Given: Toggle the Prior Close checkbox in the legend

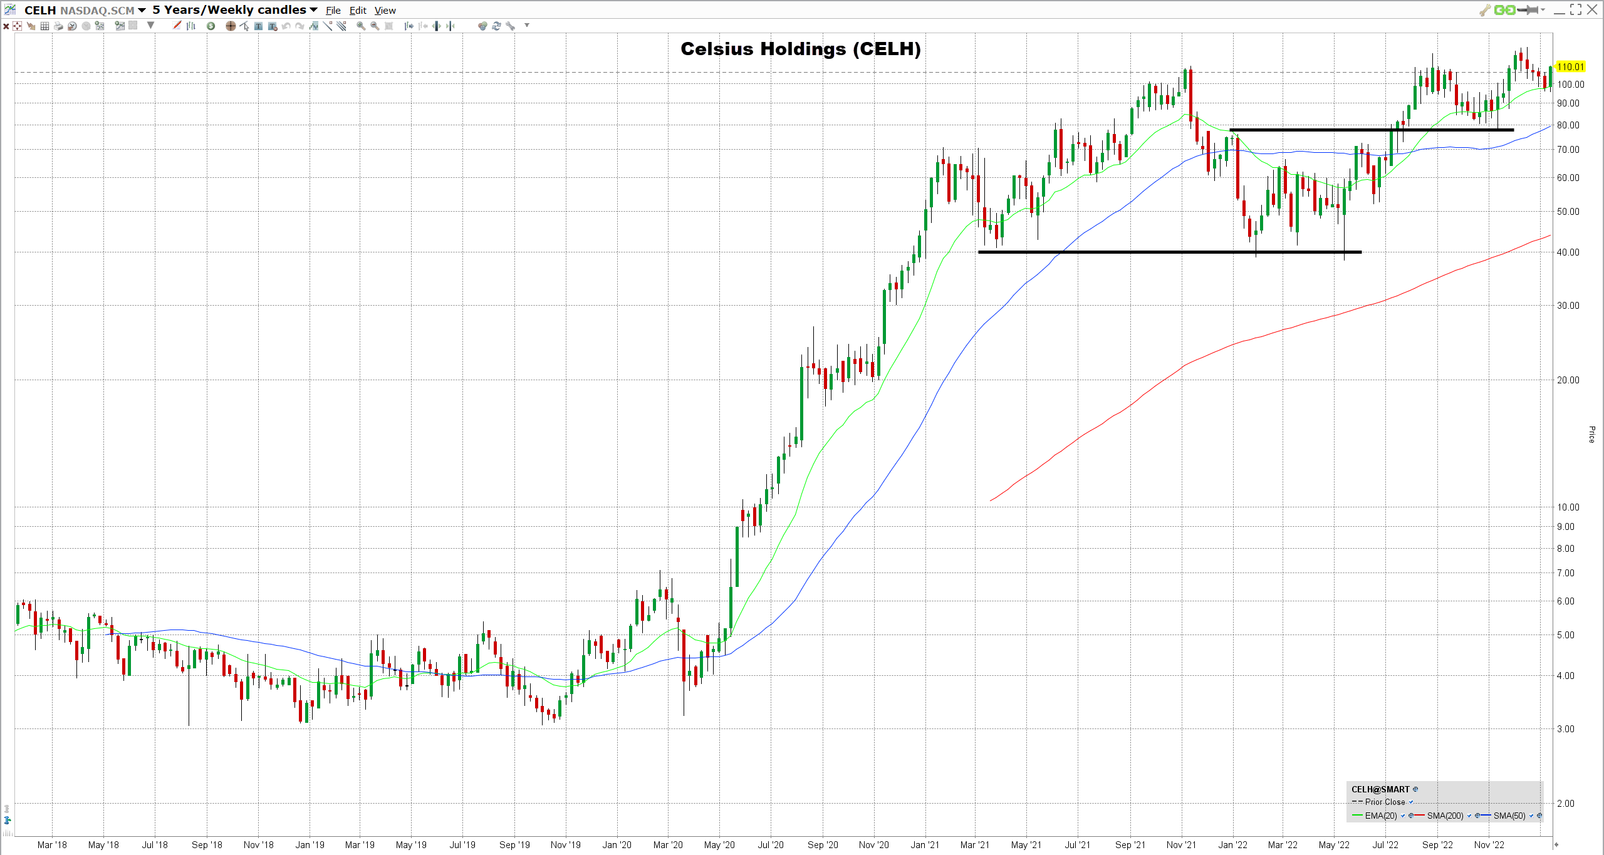Looking at the screenshot, I should (x=1411, y=802).
